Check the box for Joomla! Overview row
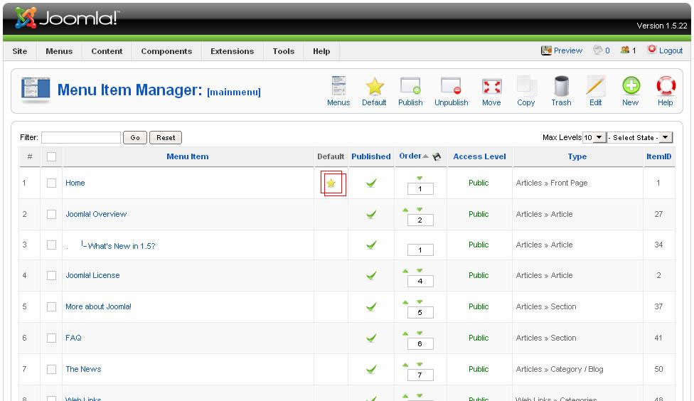This screenshot has width=694, height=401. click(51, 214)
